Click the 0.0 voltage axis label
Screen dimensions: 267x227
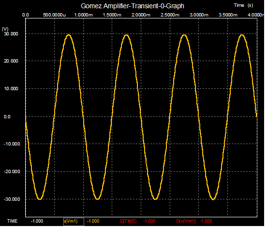coord(7,117)
